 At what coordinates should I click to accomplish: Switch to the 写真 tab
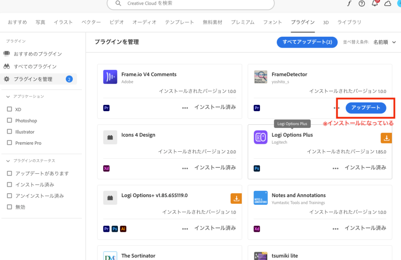point(40,22)
